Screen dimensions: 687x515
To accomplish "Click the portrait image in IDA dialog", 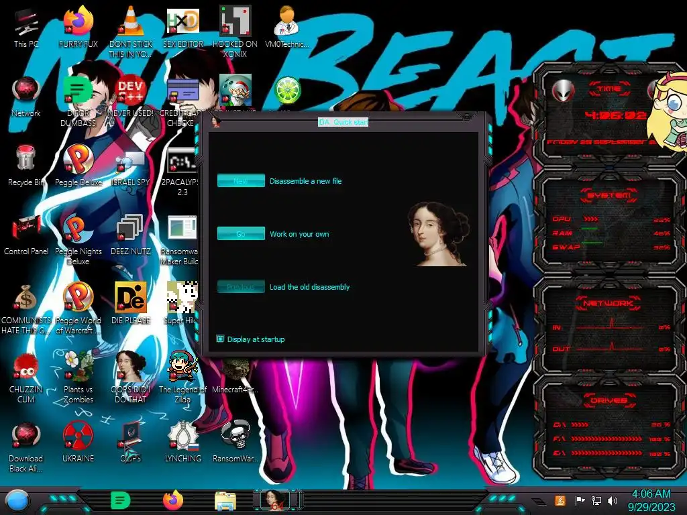I will point(438,233).
